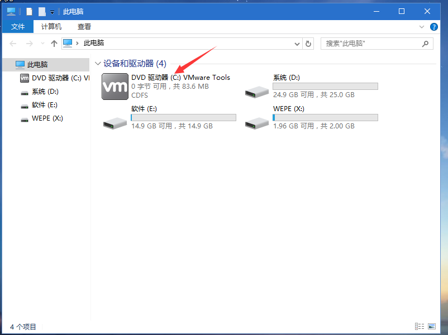This screenshot has height=335, width=448.
Task: Click the drive icon beside 系统 (D:) in sidebar
Action: pyautogui.click(x=25, y=92)
